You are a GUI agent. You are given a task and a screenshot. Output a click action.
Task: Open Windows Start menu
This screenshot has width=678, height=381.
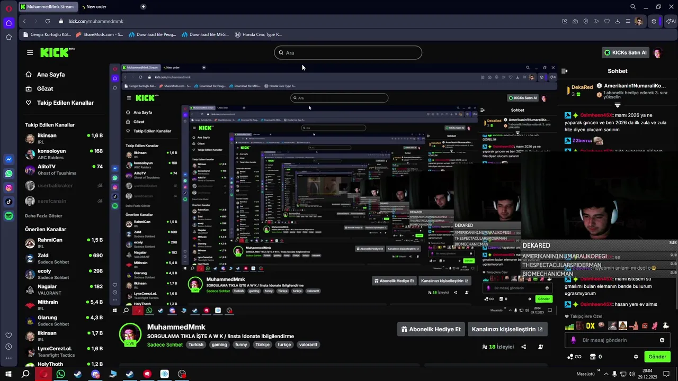(8, 374)
